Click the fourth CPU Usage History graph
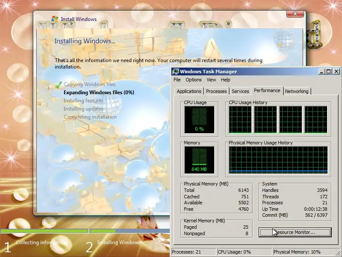342x257 pixels. point(316,120)
